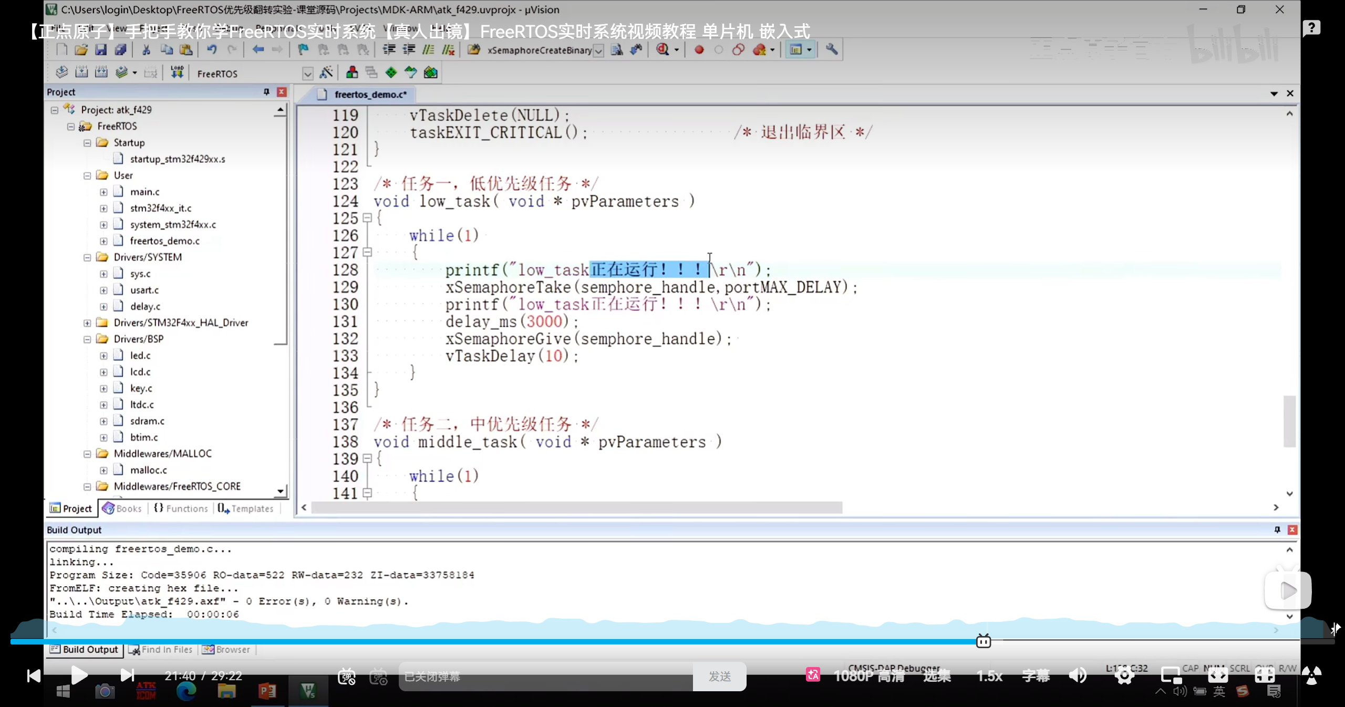
Task: Change the 1.5x playback speed
Action: point(989,676)
